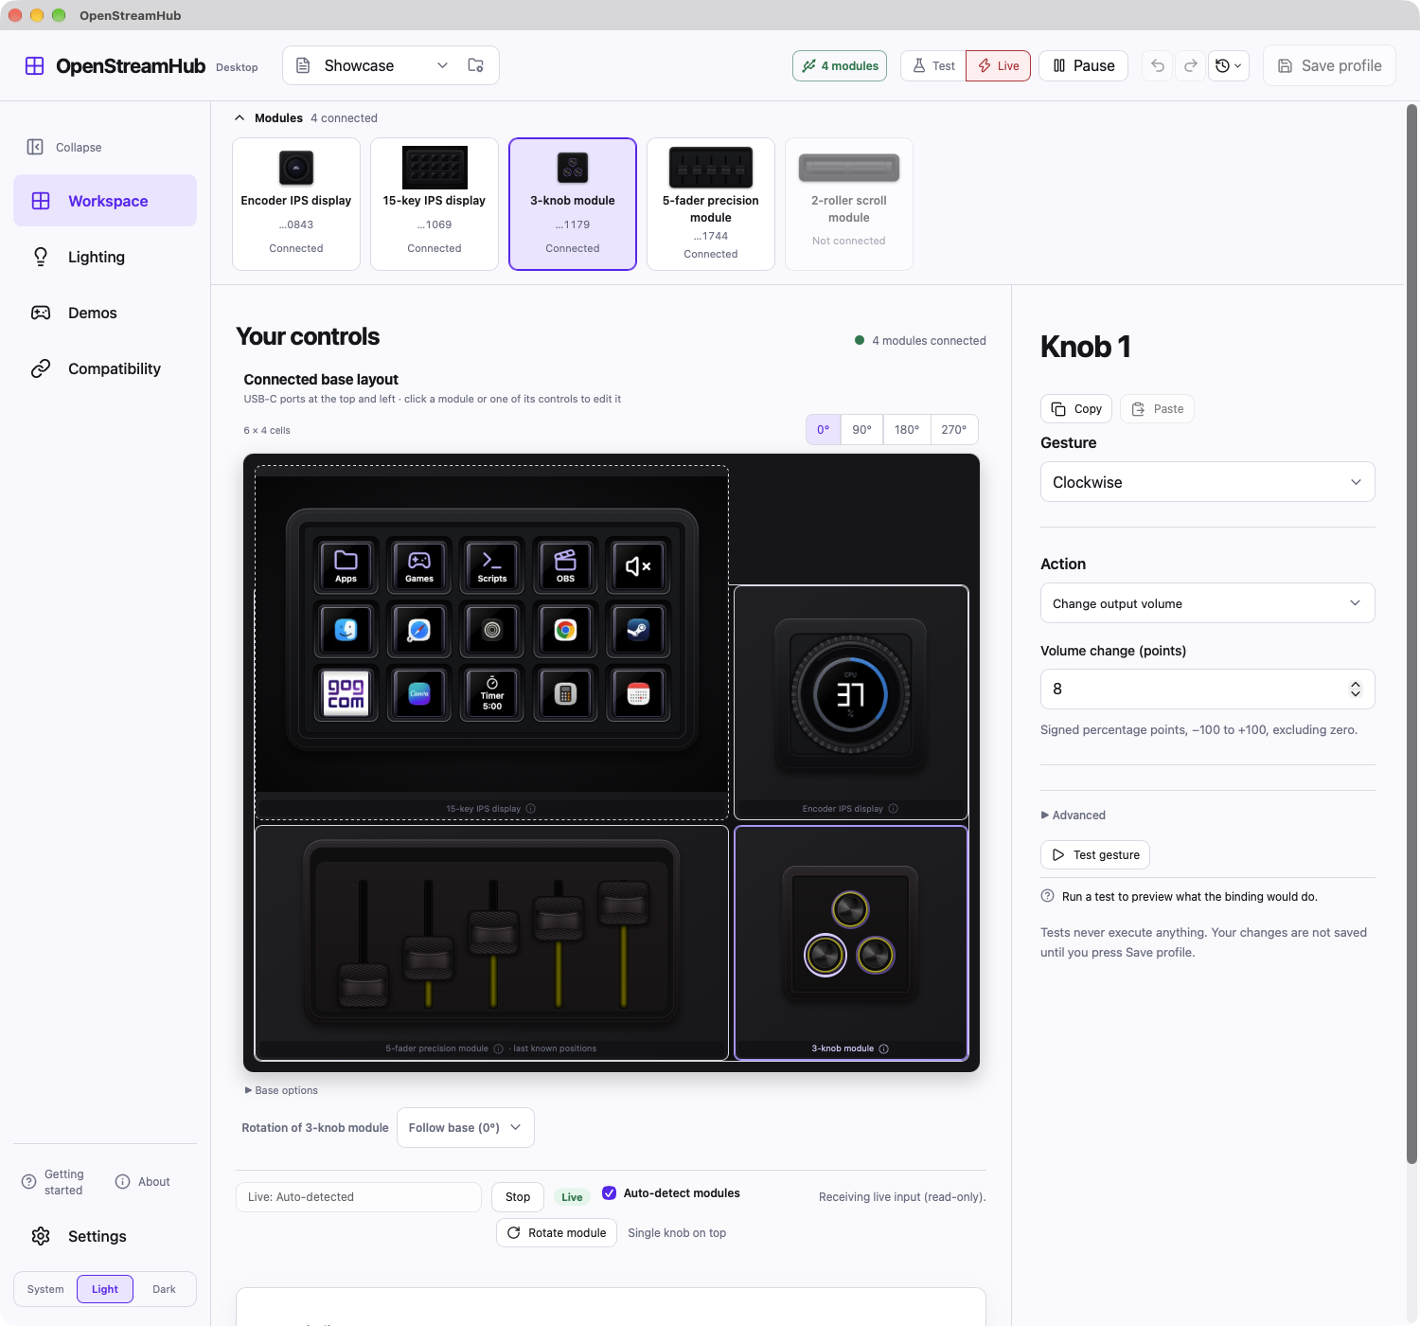The height and width of the screenshot is (1326, 1420).
Task: Expand Base options disclosure
Action: tap(281, 1090)
